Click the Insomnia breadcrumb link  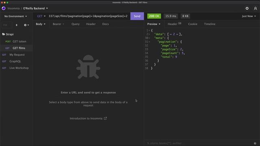click(x=13, y=8)
